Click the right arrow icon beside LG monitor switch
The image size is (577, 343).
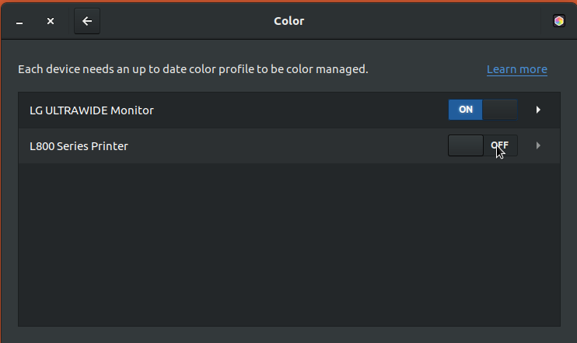[x=538, y=110]
